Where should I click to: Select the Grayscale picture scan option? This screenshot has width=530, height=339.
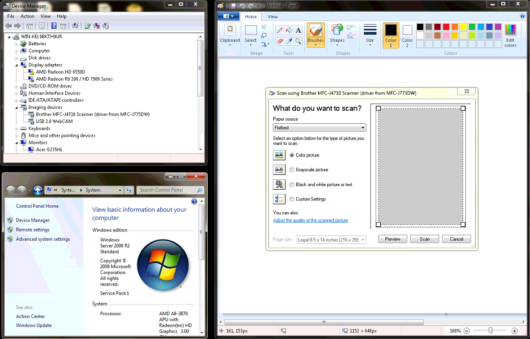[x=292, y=169]
